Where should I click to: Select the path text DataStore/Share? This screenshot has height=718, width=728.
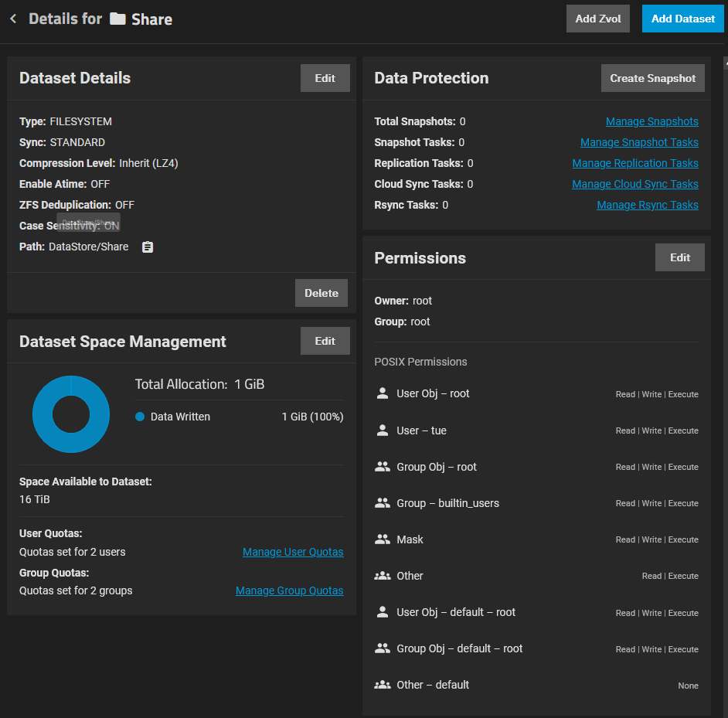pyautogui.click(x=89, y=247)
